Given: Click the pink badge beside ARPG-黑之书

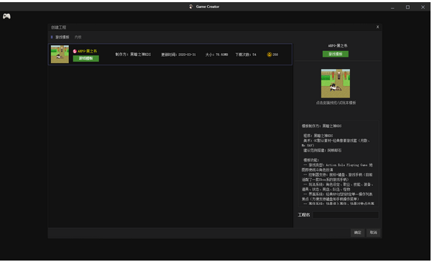Looking at the screenshot, I should 75,51.
